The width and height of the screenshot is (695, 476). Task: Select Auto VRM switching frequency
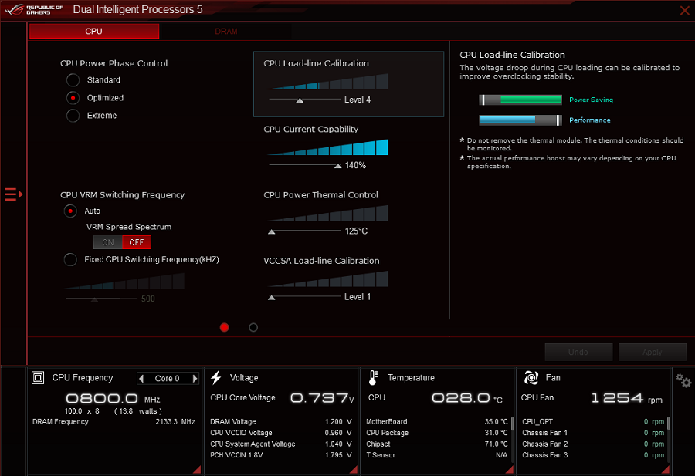tap(70, 211)
